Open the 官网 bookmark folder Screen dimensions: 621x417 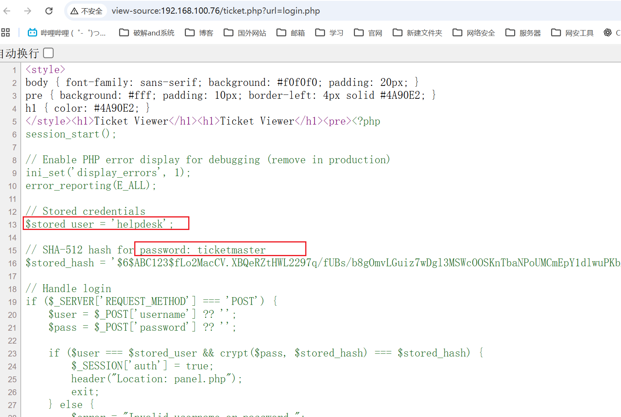368,33
